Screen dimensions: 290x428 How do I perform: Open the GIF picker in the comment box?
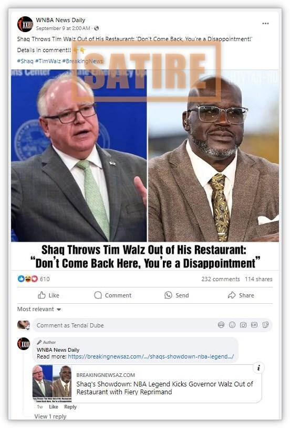pyautogui.click(x=254, y=325)
